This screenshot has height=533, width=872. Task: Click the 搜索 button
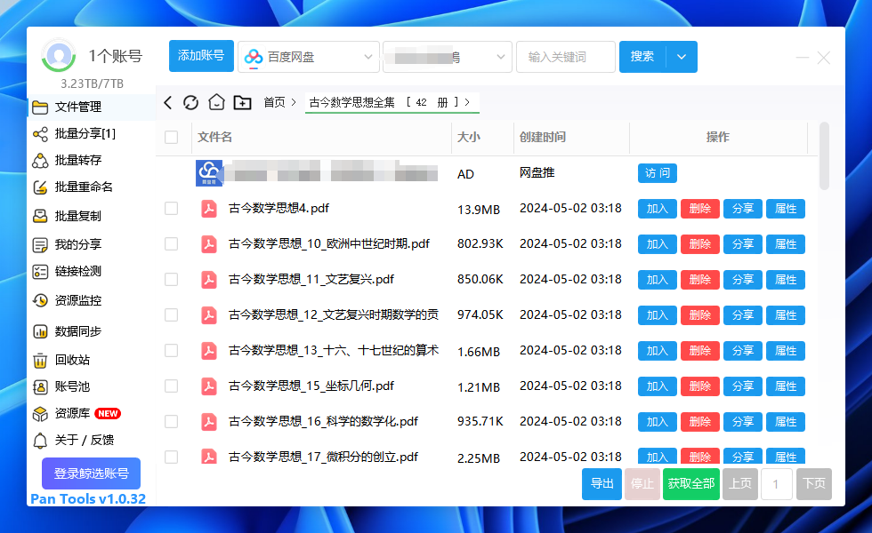[642, 57]
